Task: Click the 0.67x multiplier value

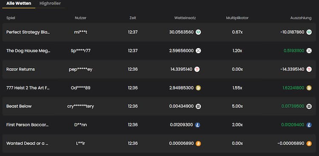Action: click(x=237, y=32)
